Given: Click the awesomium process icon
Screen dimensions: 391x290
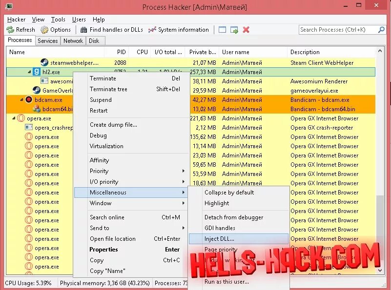Looking at the screenshot, I should [x=44, y=81].
